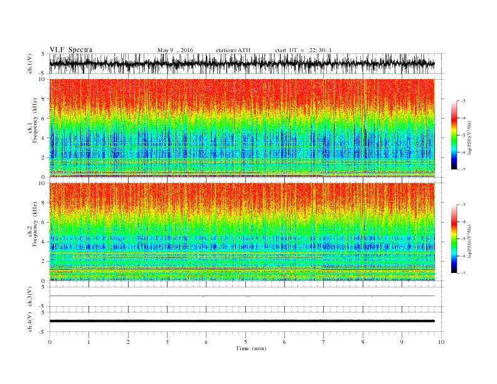Click the 'start UT = 22:30:1' label

pos(303,50)
